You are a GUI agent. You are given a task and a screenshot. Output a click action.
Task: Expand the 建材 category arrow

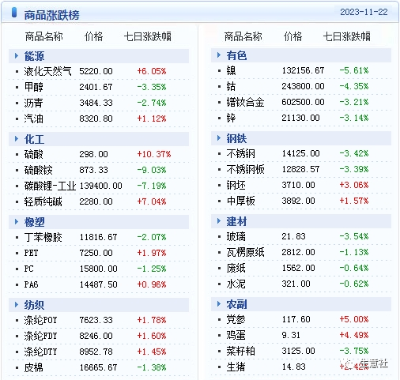point(219,221)
